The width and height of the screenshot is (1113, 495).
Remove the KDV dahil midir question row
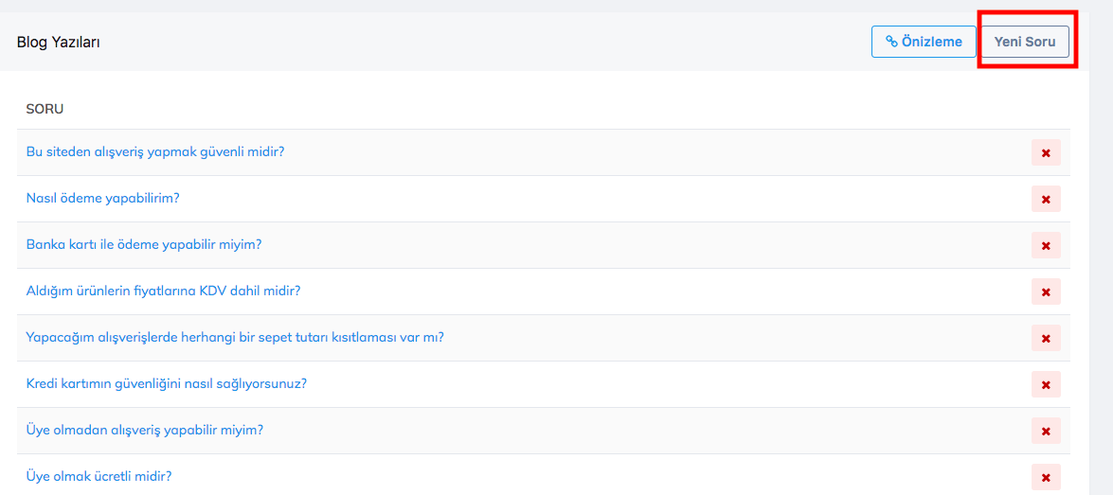point(1046,292)
